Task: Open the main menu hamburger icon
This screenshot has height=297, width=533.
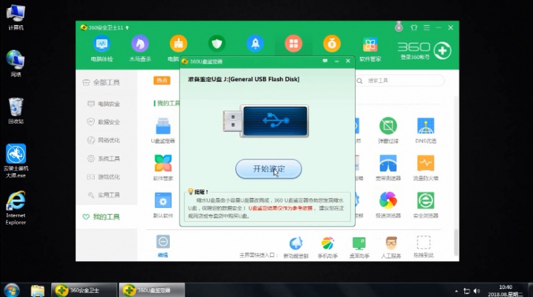Action: [x=426, y=27]
